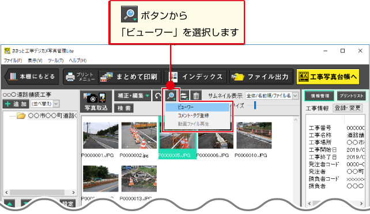This screenshot has width=370, height=214.
Task: Select the excavator photo thumbnail
Action: pyautogui.click(x=100, y=178)
